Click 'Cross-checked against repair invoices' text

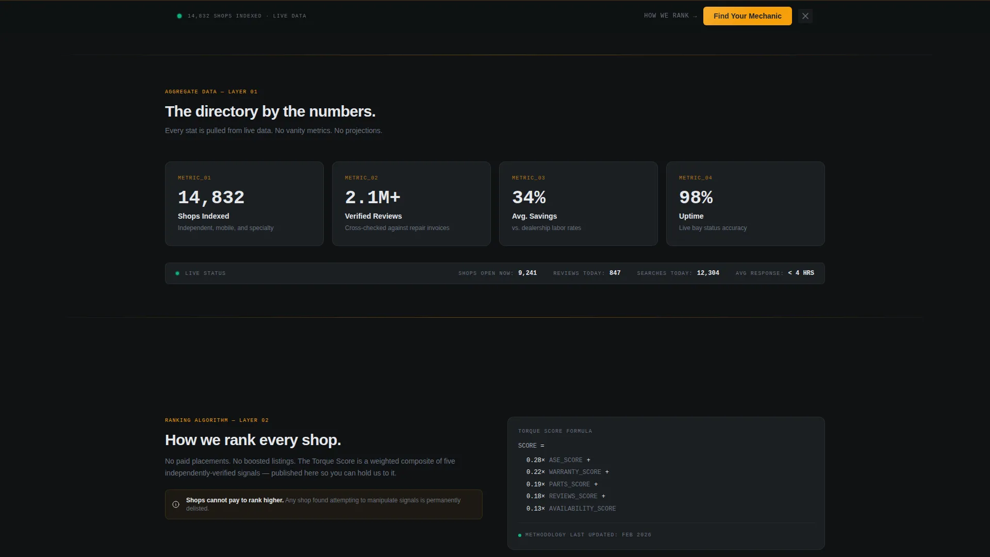tap(397, 228)
